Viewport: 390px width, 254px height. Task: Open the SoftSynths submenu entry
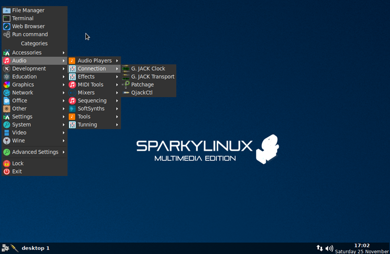pos(94,109)
